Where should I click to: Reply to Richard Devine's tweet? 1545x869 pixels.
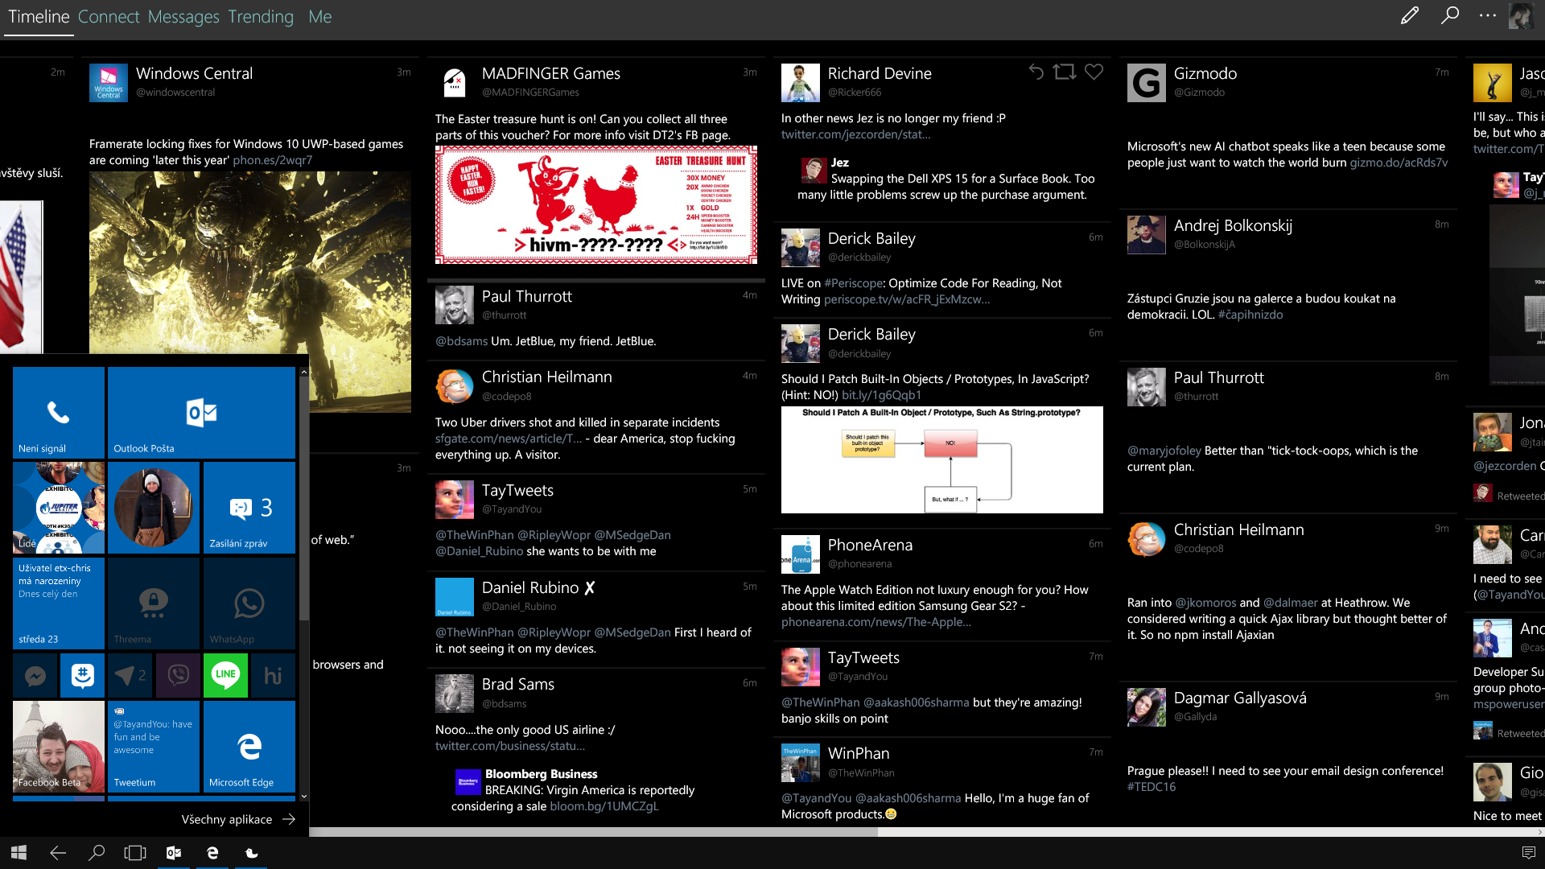1036,72
